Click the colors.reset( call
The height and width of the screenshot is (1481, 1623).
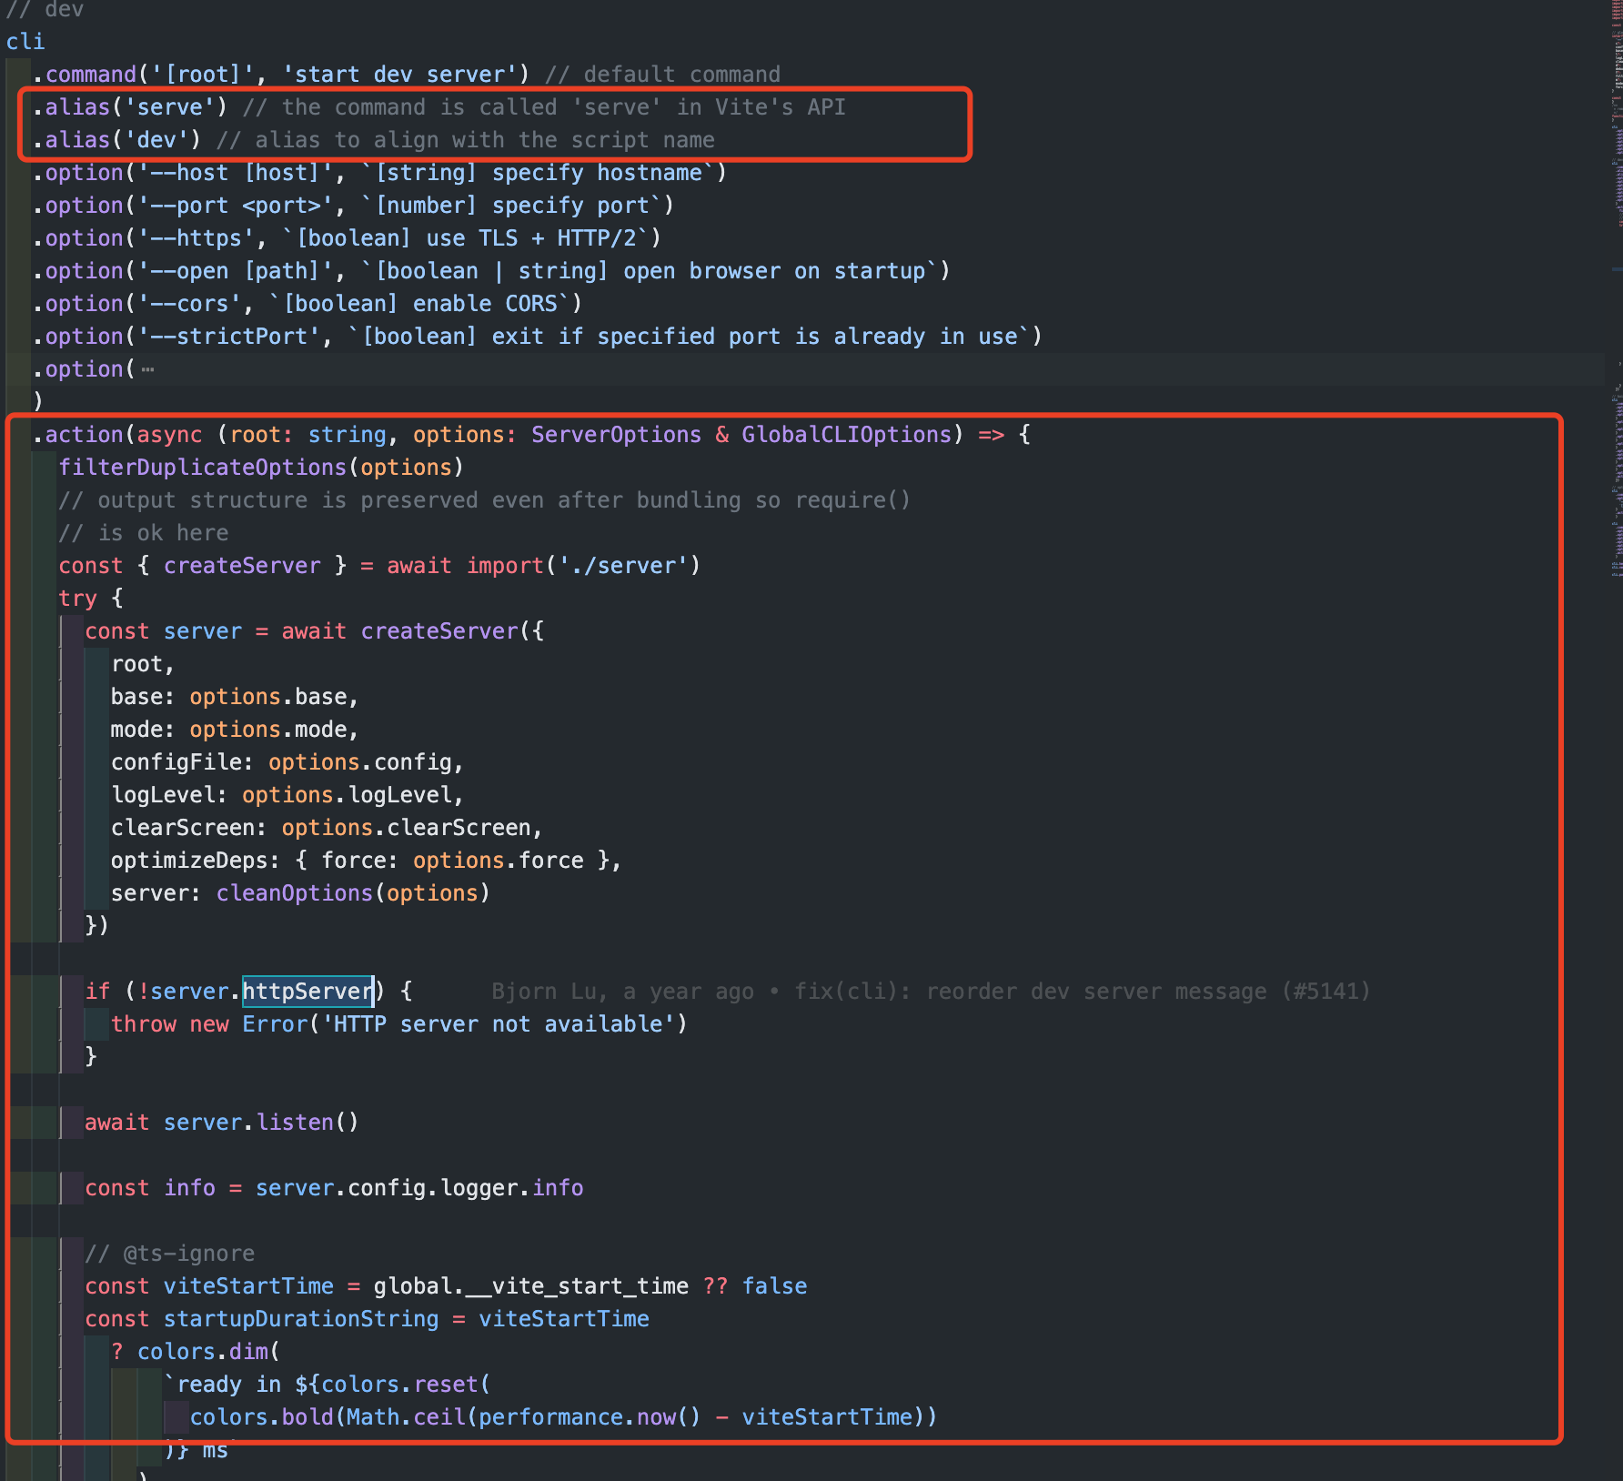click(x=407, y=1385)
